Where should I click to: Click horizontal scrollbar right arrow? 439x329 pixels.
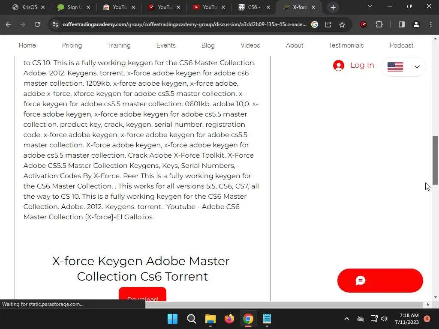point(428,305)
